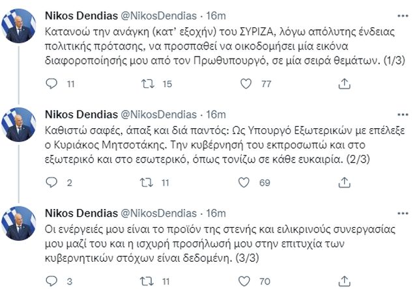This screenshot has height=289, width=417.
Task: Open the 16m timestamp of third tweet
Action: tap(217, 214)
